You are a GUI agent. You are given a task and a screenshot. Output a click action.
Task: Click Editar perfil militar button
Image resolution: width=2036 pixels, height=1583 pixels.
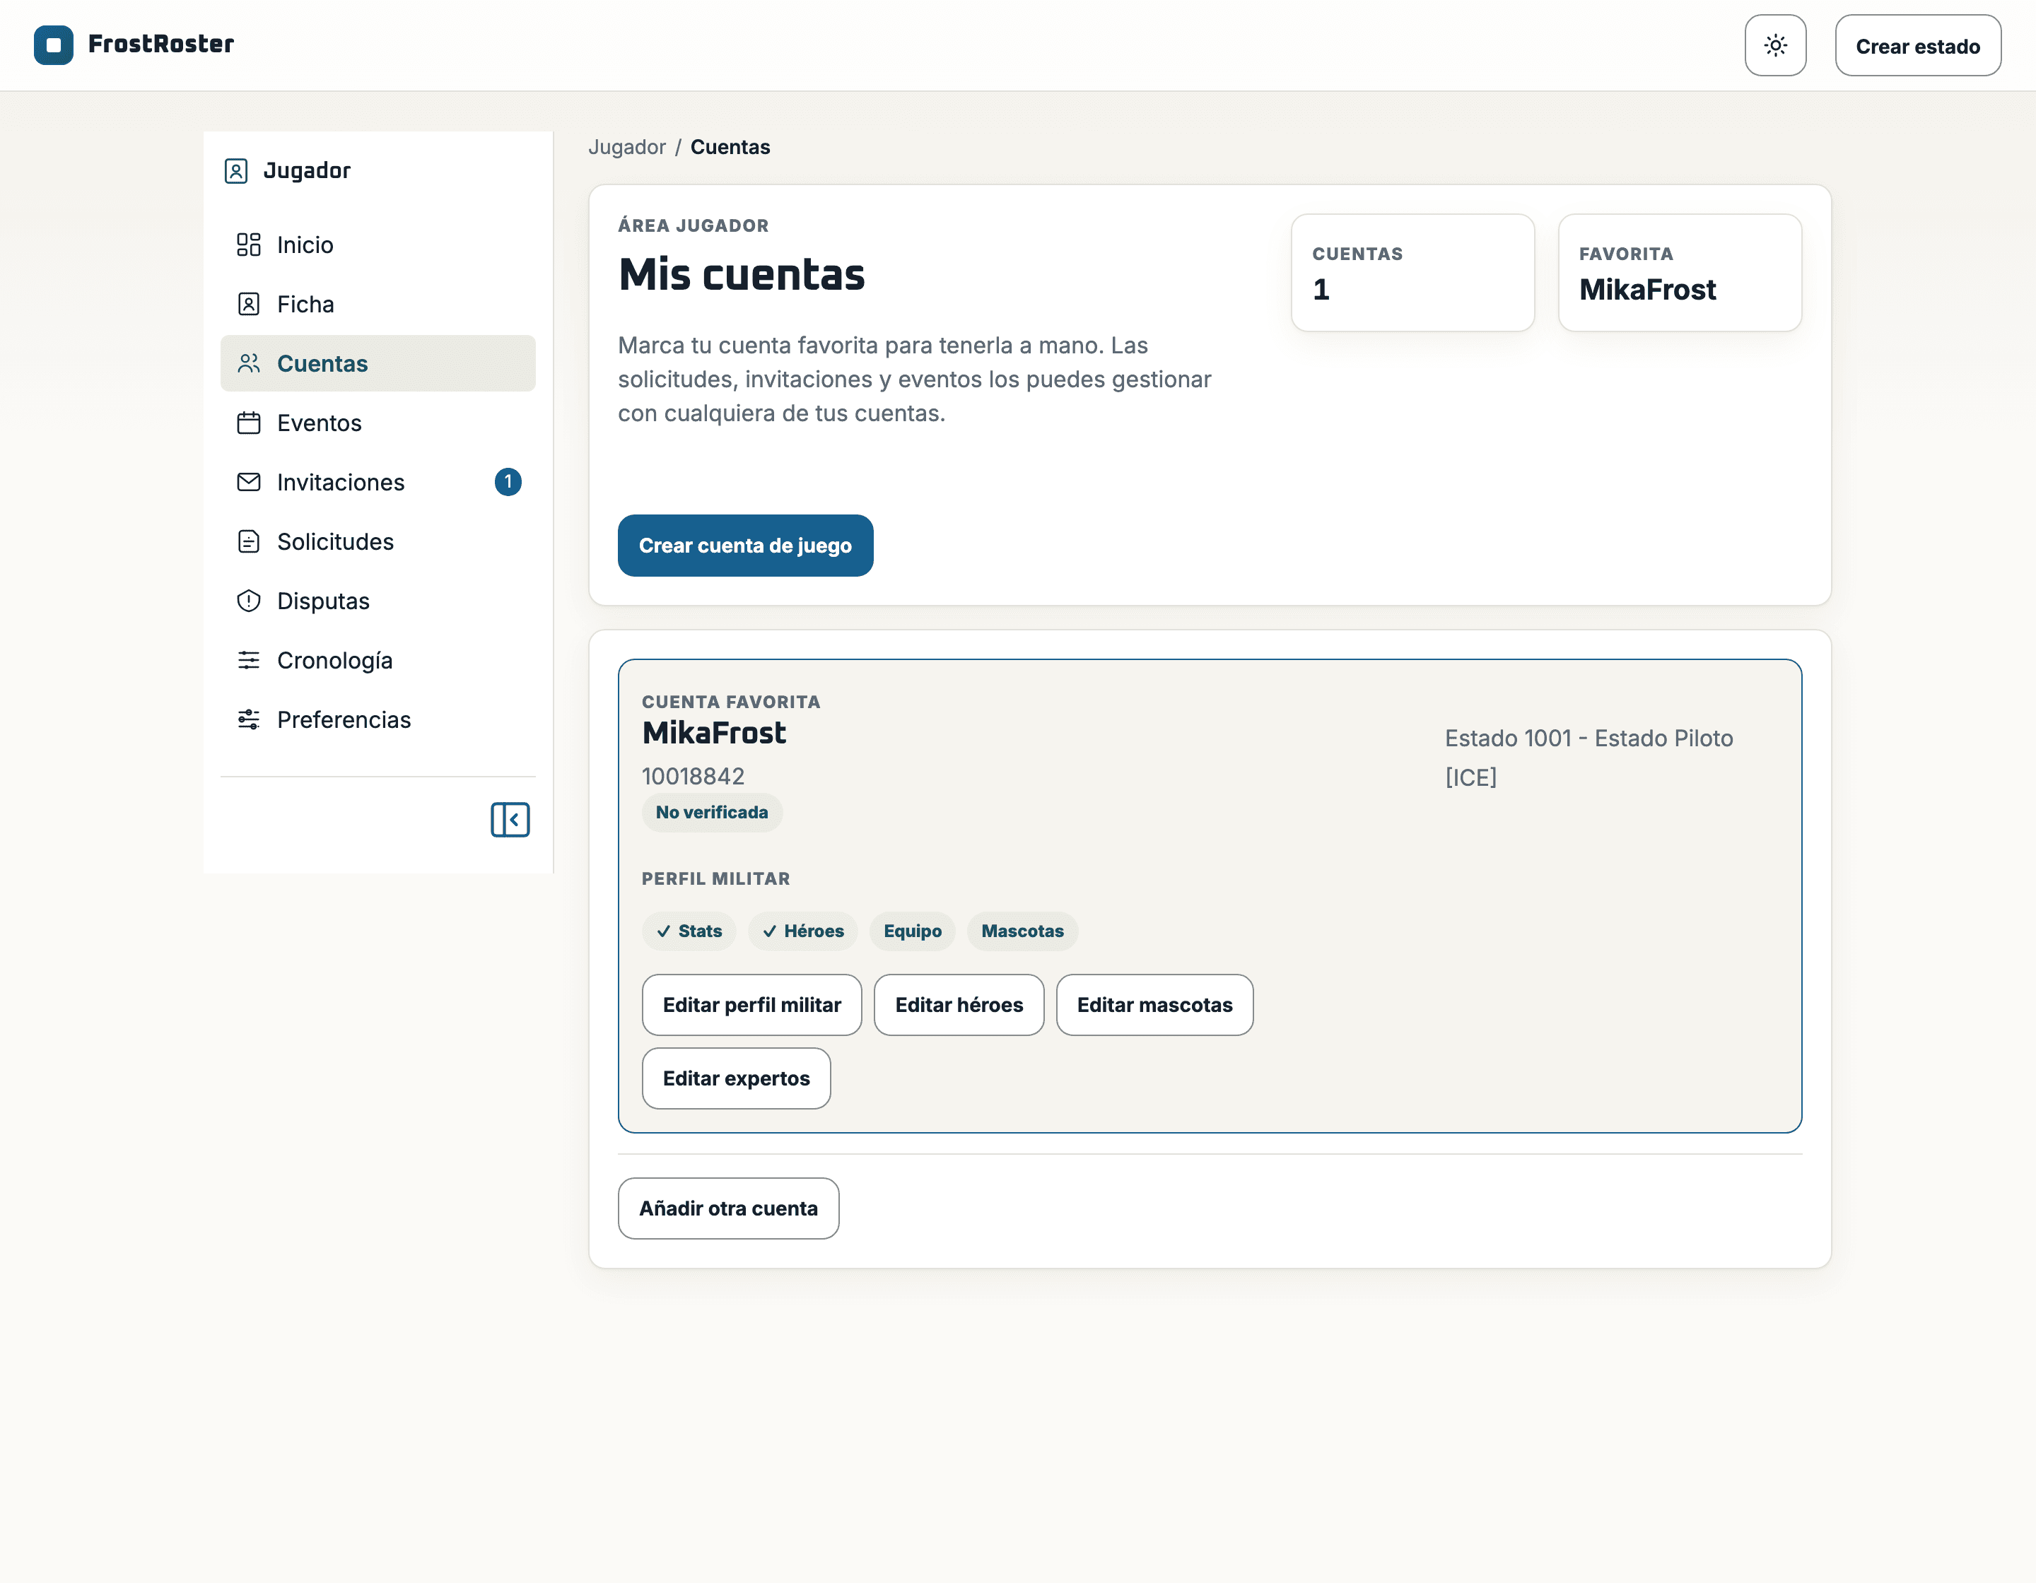pyautogui.click(x=751, y=1006)
